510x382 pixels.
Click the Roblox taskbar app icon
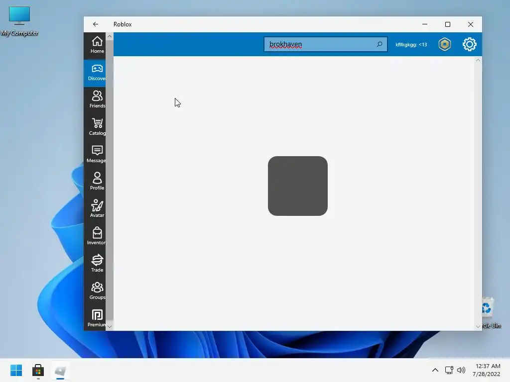point(60,370)
